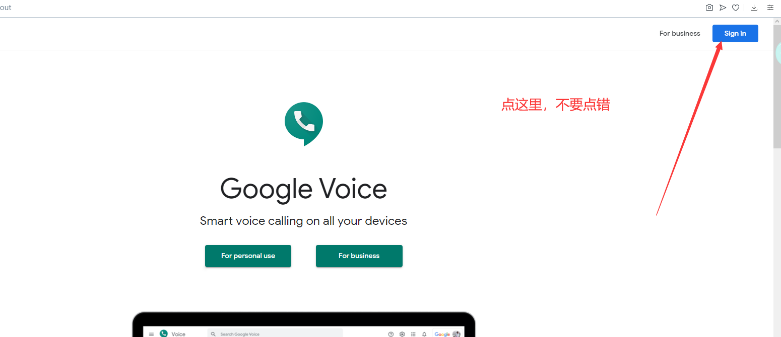Open the For business link in header
The image size is (781, 337).
click(x=680, y=33)
